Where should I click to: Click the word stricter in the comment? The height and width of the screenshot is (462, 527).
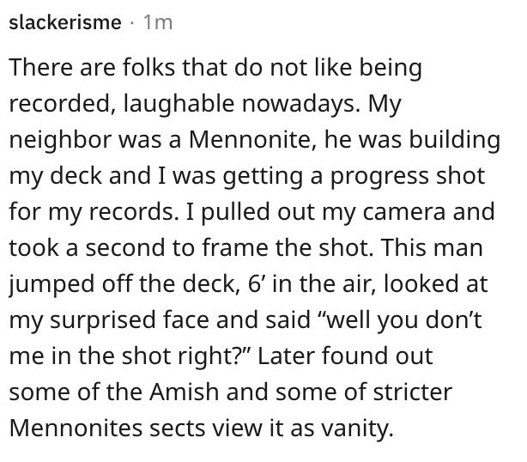(x=412, y=392)
